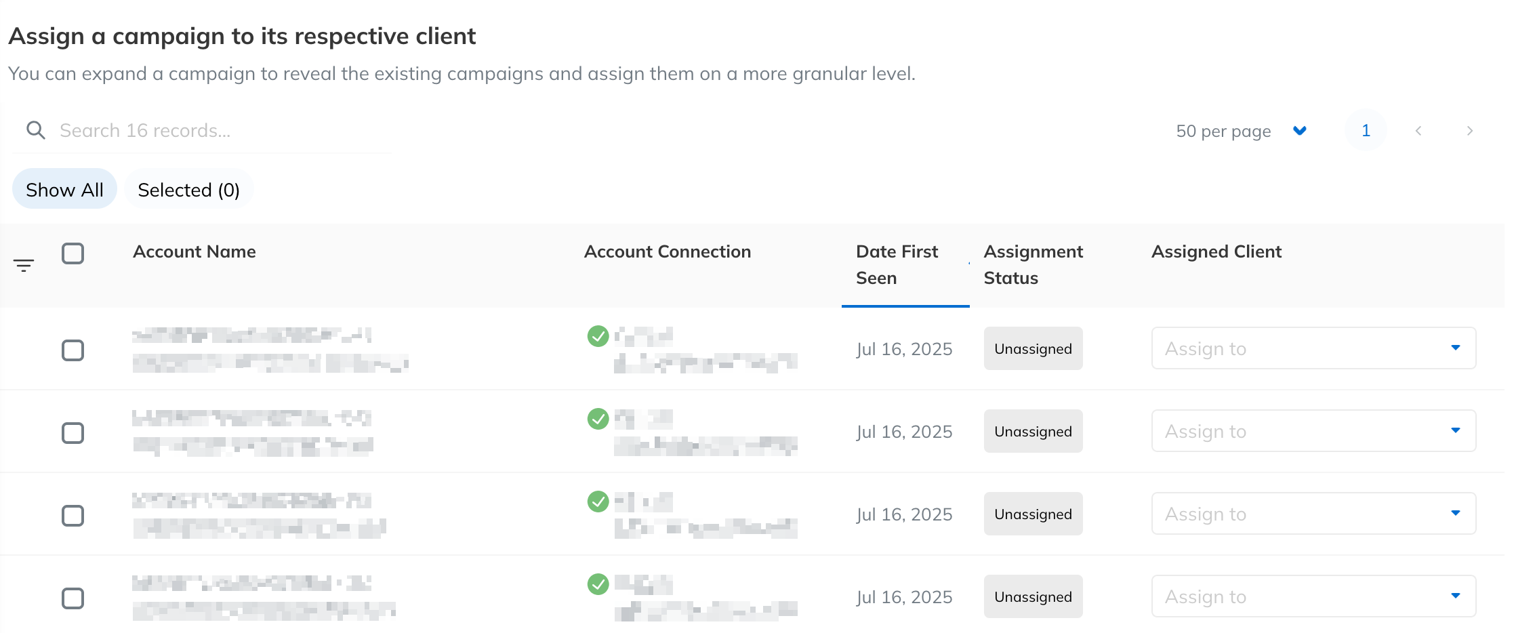
Task: Click the Search 16 records input field
Action: [203, 130]
